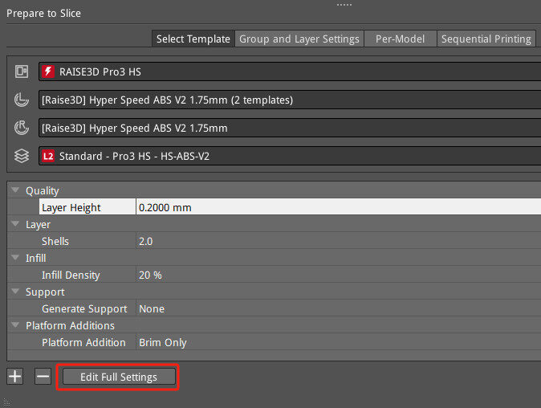541x408 pixels.
Task: Select the Platform Addition row label
Action: (83, 342)
